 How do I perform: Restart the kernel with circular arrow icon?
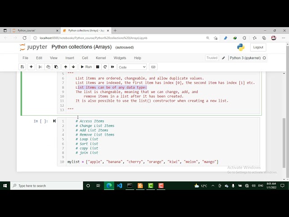(x=105, y=67)
